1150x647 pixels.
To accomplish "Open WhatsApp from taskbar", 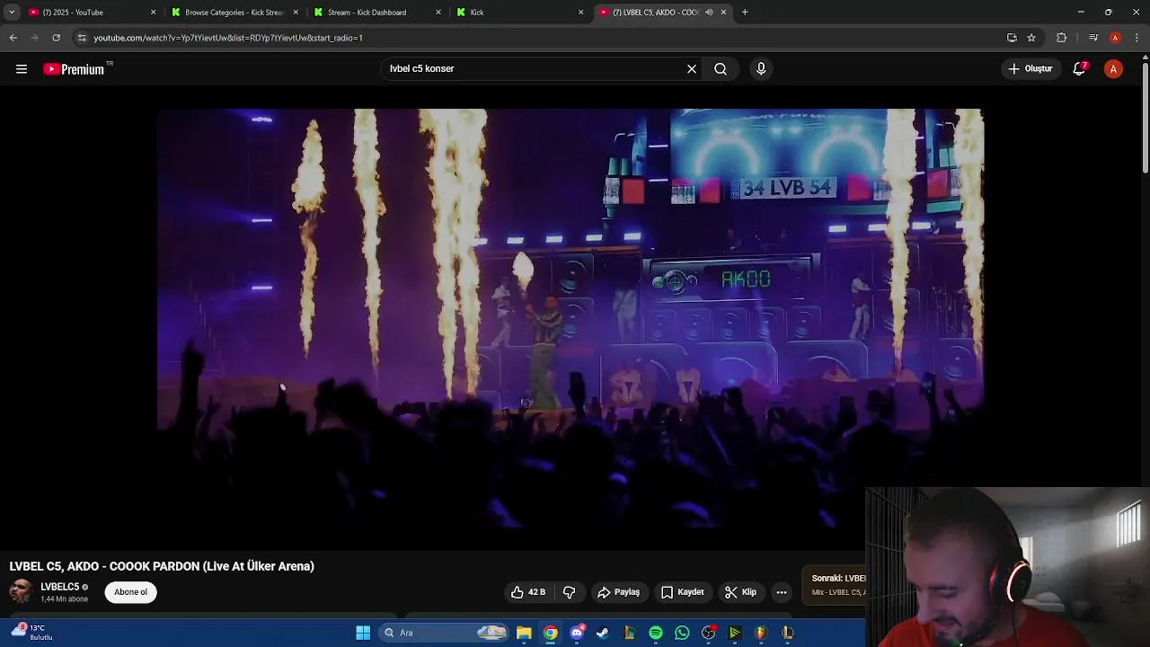I will pyautogui.click(x=682, y=633).
